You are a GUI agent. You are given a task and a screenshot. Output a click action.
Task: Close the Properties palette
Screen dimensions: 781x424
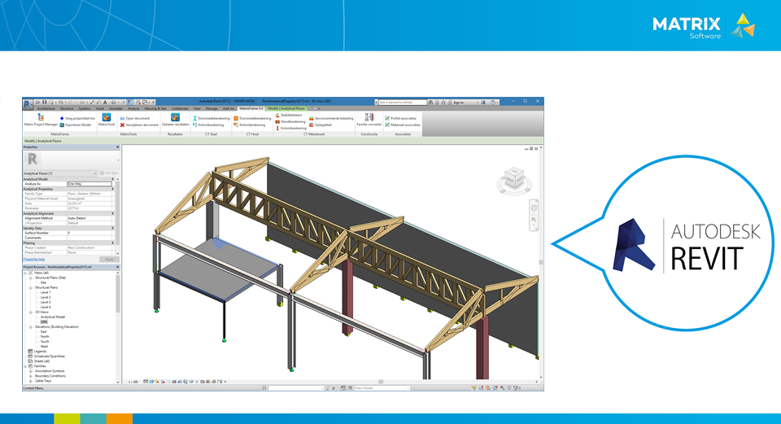[117, 147]
